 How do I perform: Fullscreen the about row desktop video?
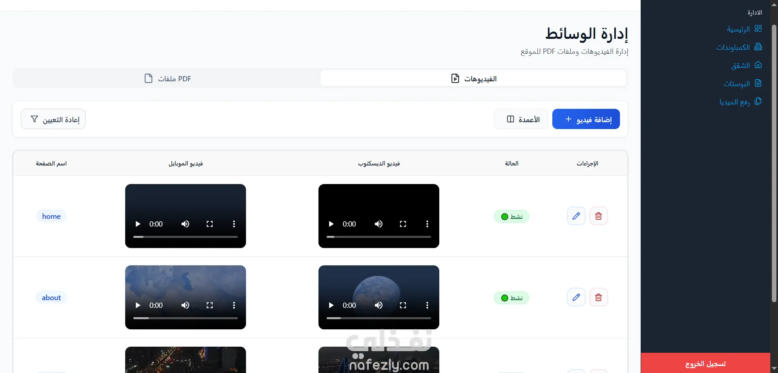[x=403, y=305]
